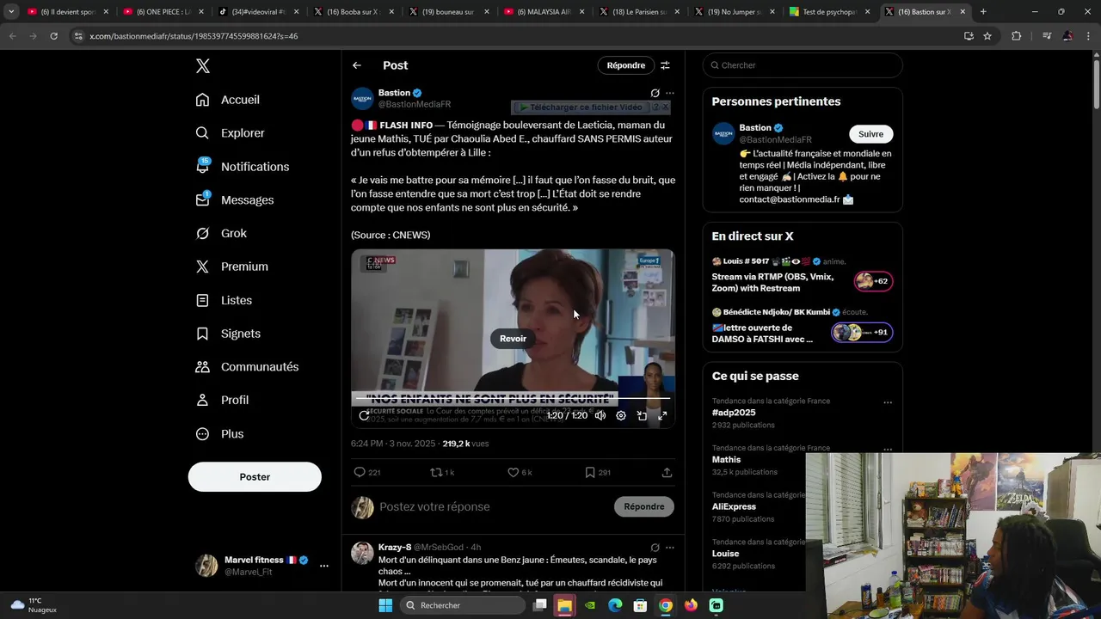Open the Mathis trend
The height and width of the screenshot is (619, 1101).
coord(726,460)
